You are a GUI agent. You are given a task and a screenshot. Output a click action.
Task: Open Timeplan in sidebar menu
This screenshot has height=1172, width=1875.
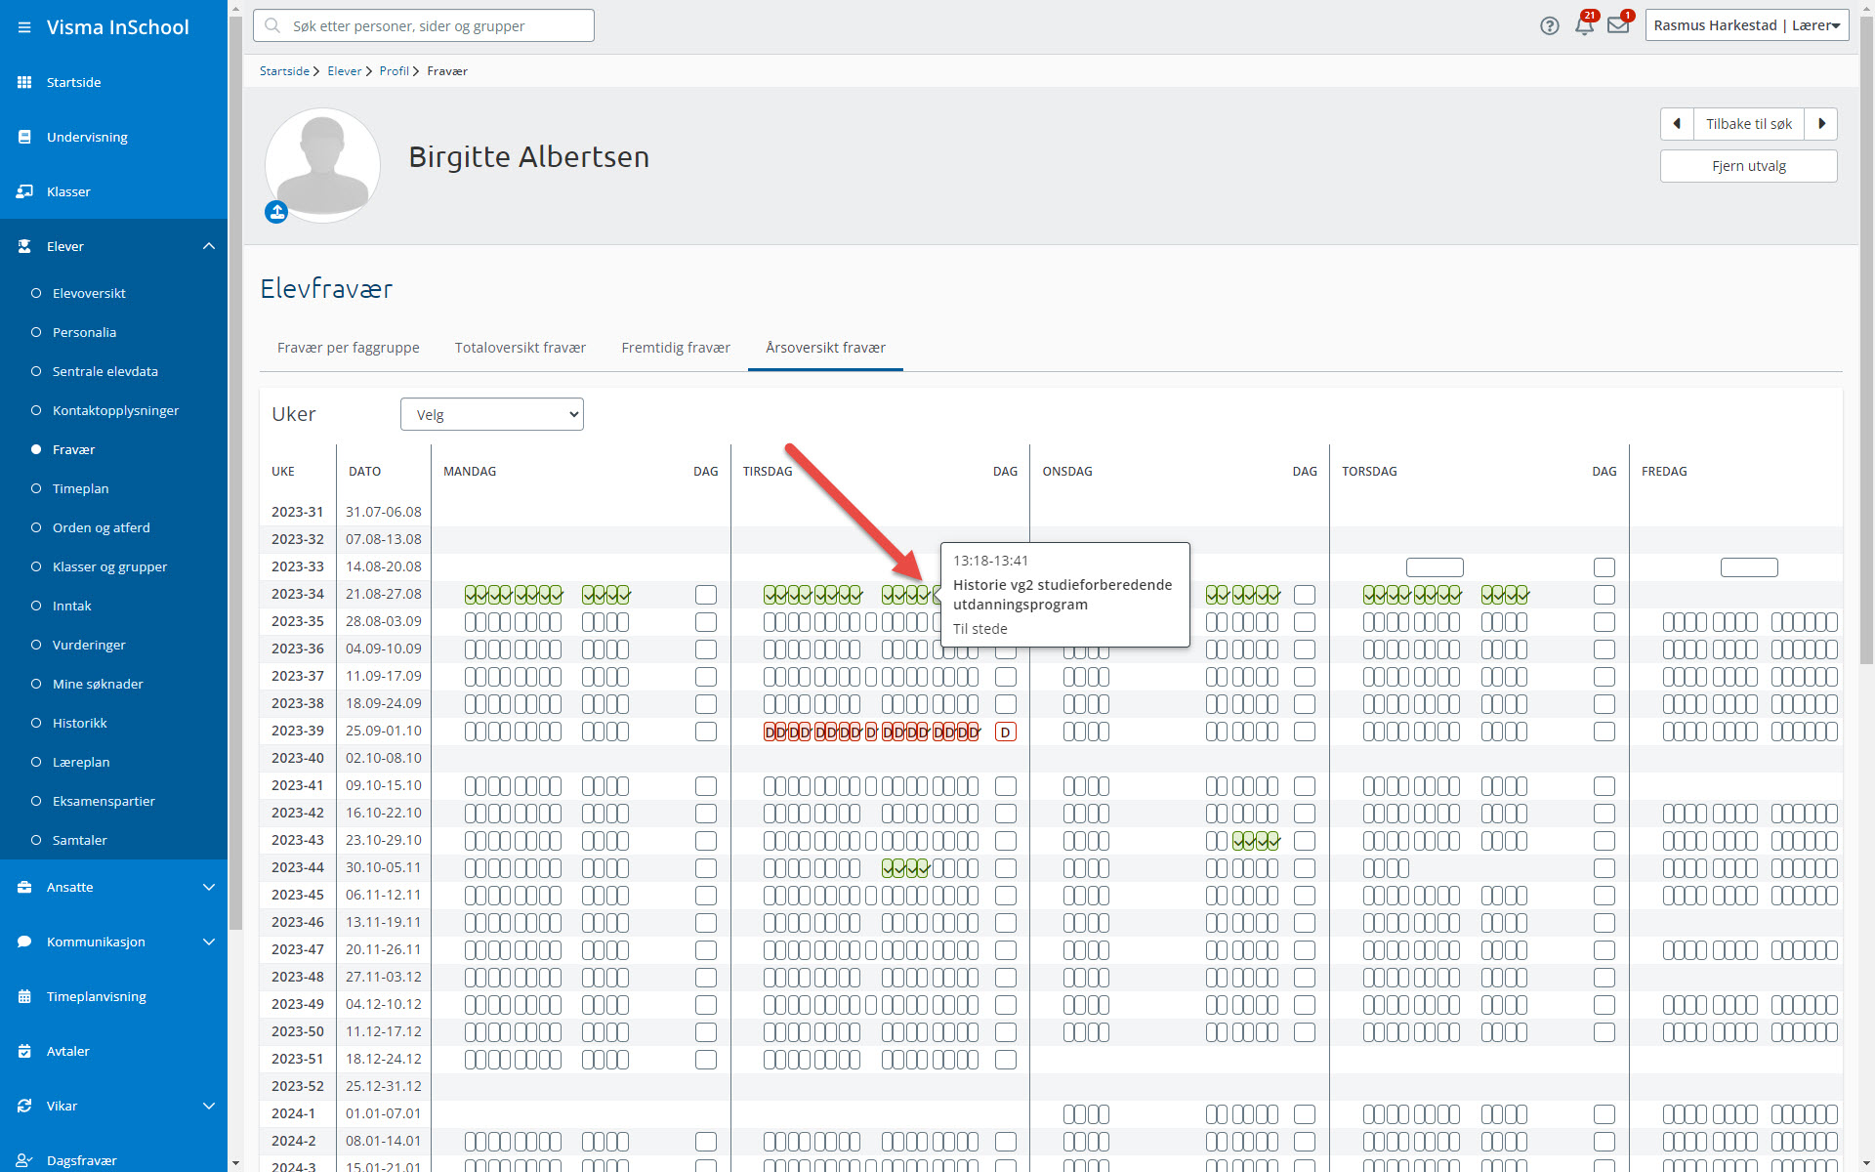pos(80,488)
